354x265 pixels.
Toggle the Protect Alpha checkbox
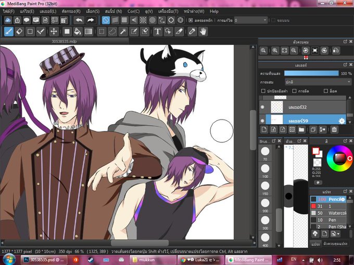(263, 91)
